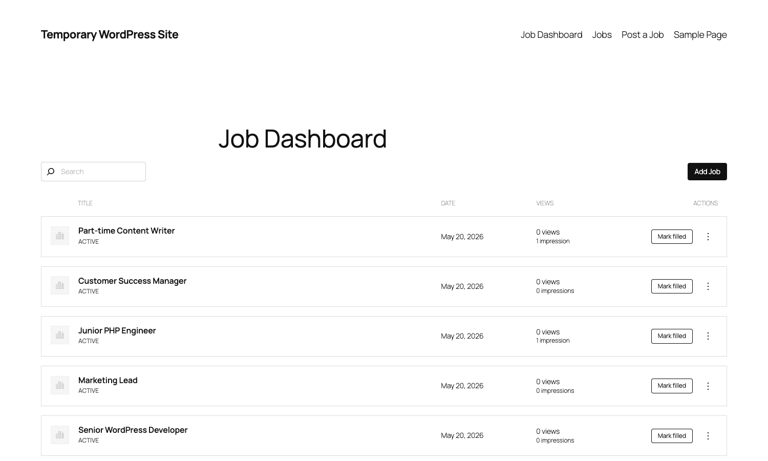Focus the Search jobs field
This screenshot has height=461, width=768.
point(93,172)
